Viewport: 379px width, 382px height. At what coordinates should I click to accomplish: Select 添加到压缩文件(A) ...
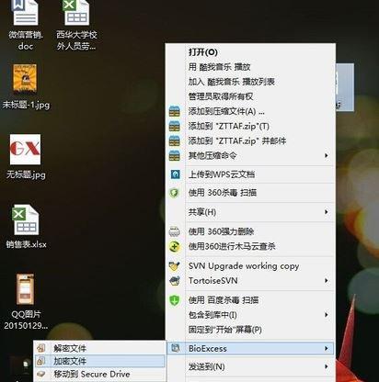click(x=226, y=111)
